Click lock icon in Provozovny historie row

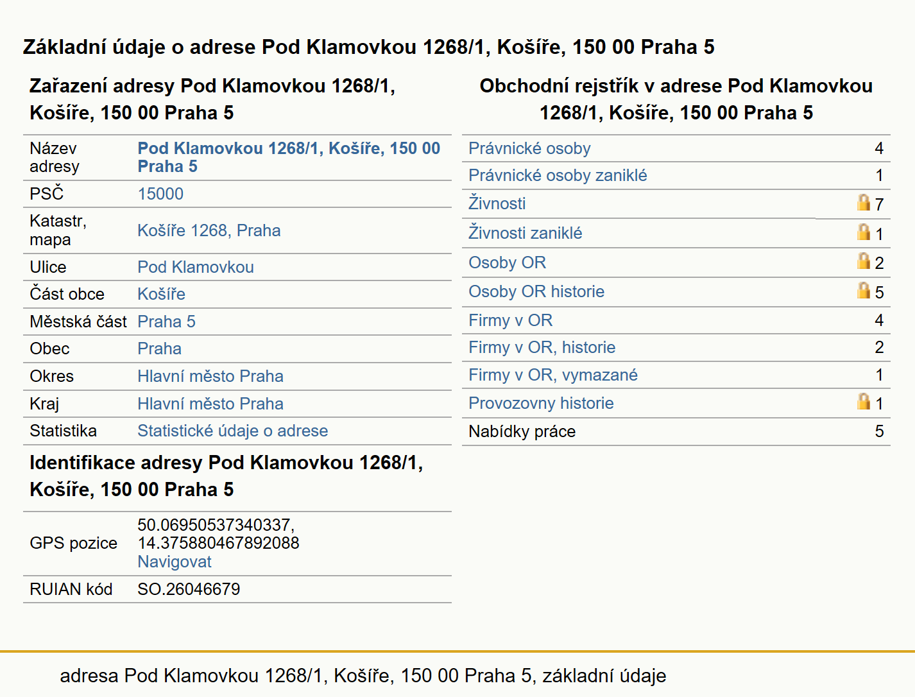click(x=864, y=401)
